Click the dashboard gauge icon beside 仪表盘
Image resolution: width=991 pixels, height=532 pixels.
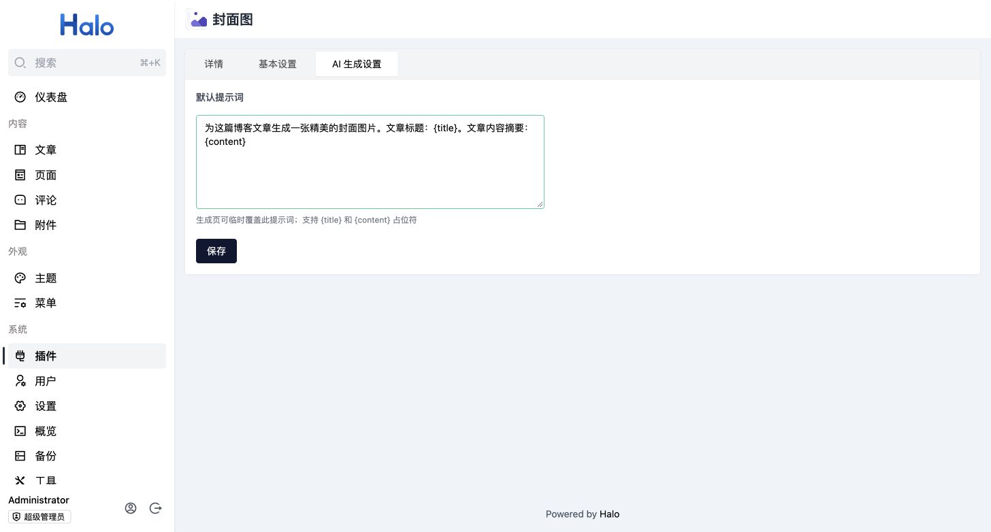point(20,97)
